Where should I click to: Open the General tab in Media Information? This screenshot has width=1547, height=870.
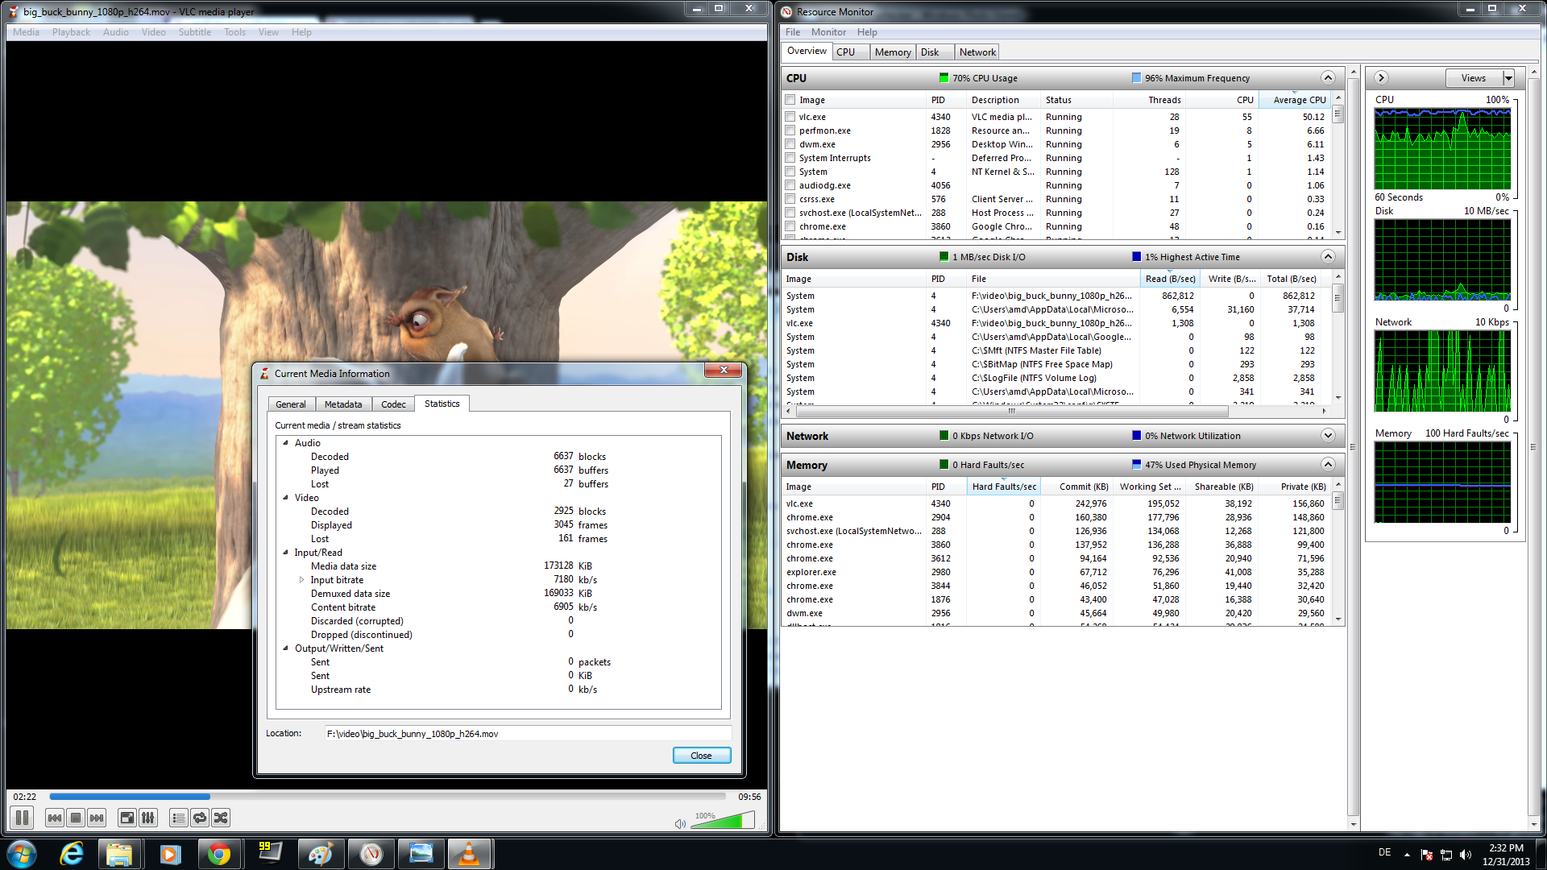291,404
